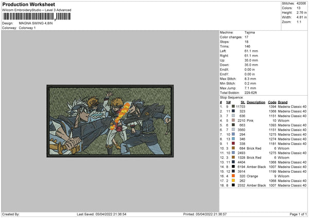
Task: Click the 'Description' column header
Action: pos(256,102)
